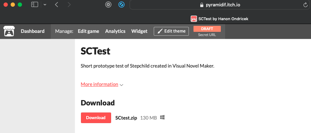This screenshot has width=311, height=133.
Task: Click the SCTest page title
Action: coord(96,51)
